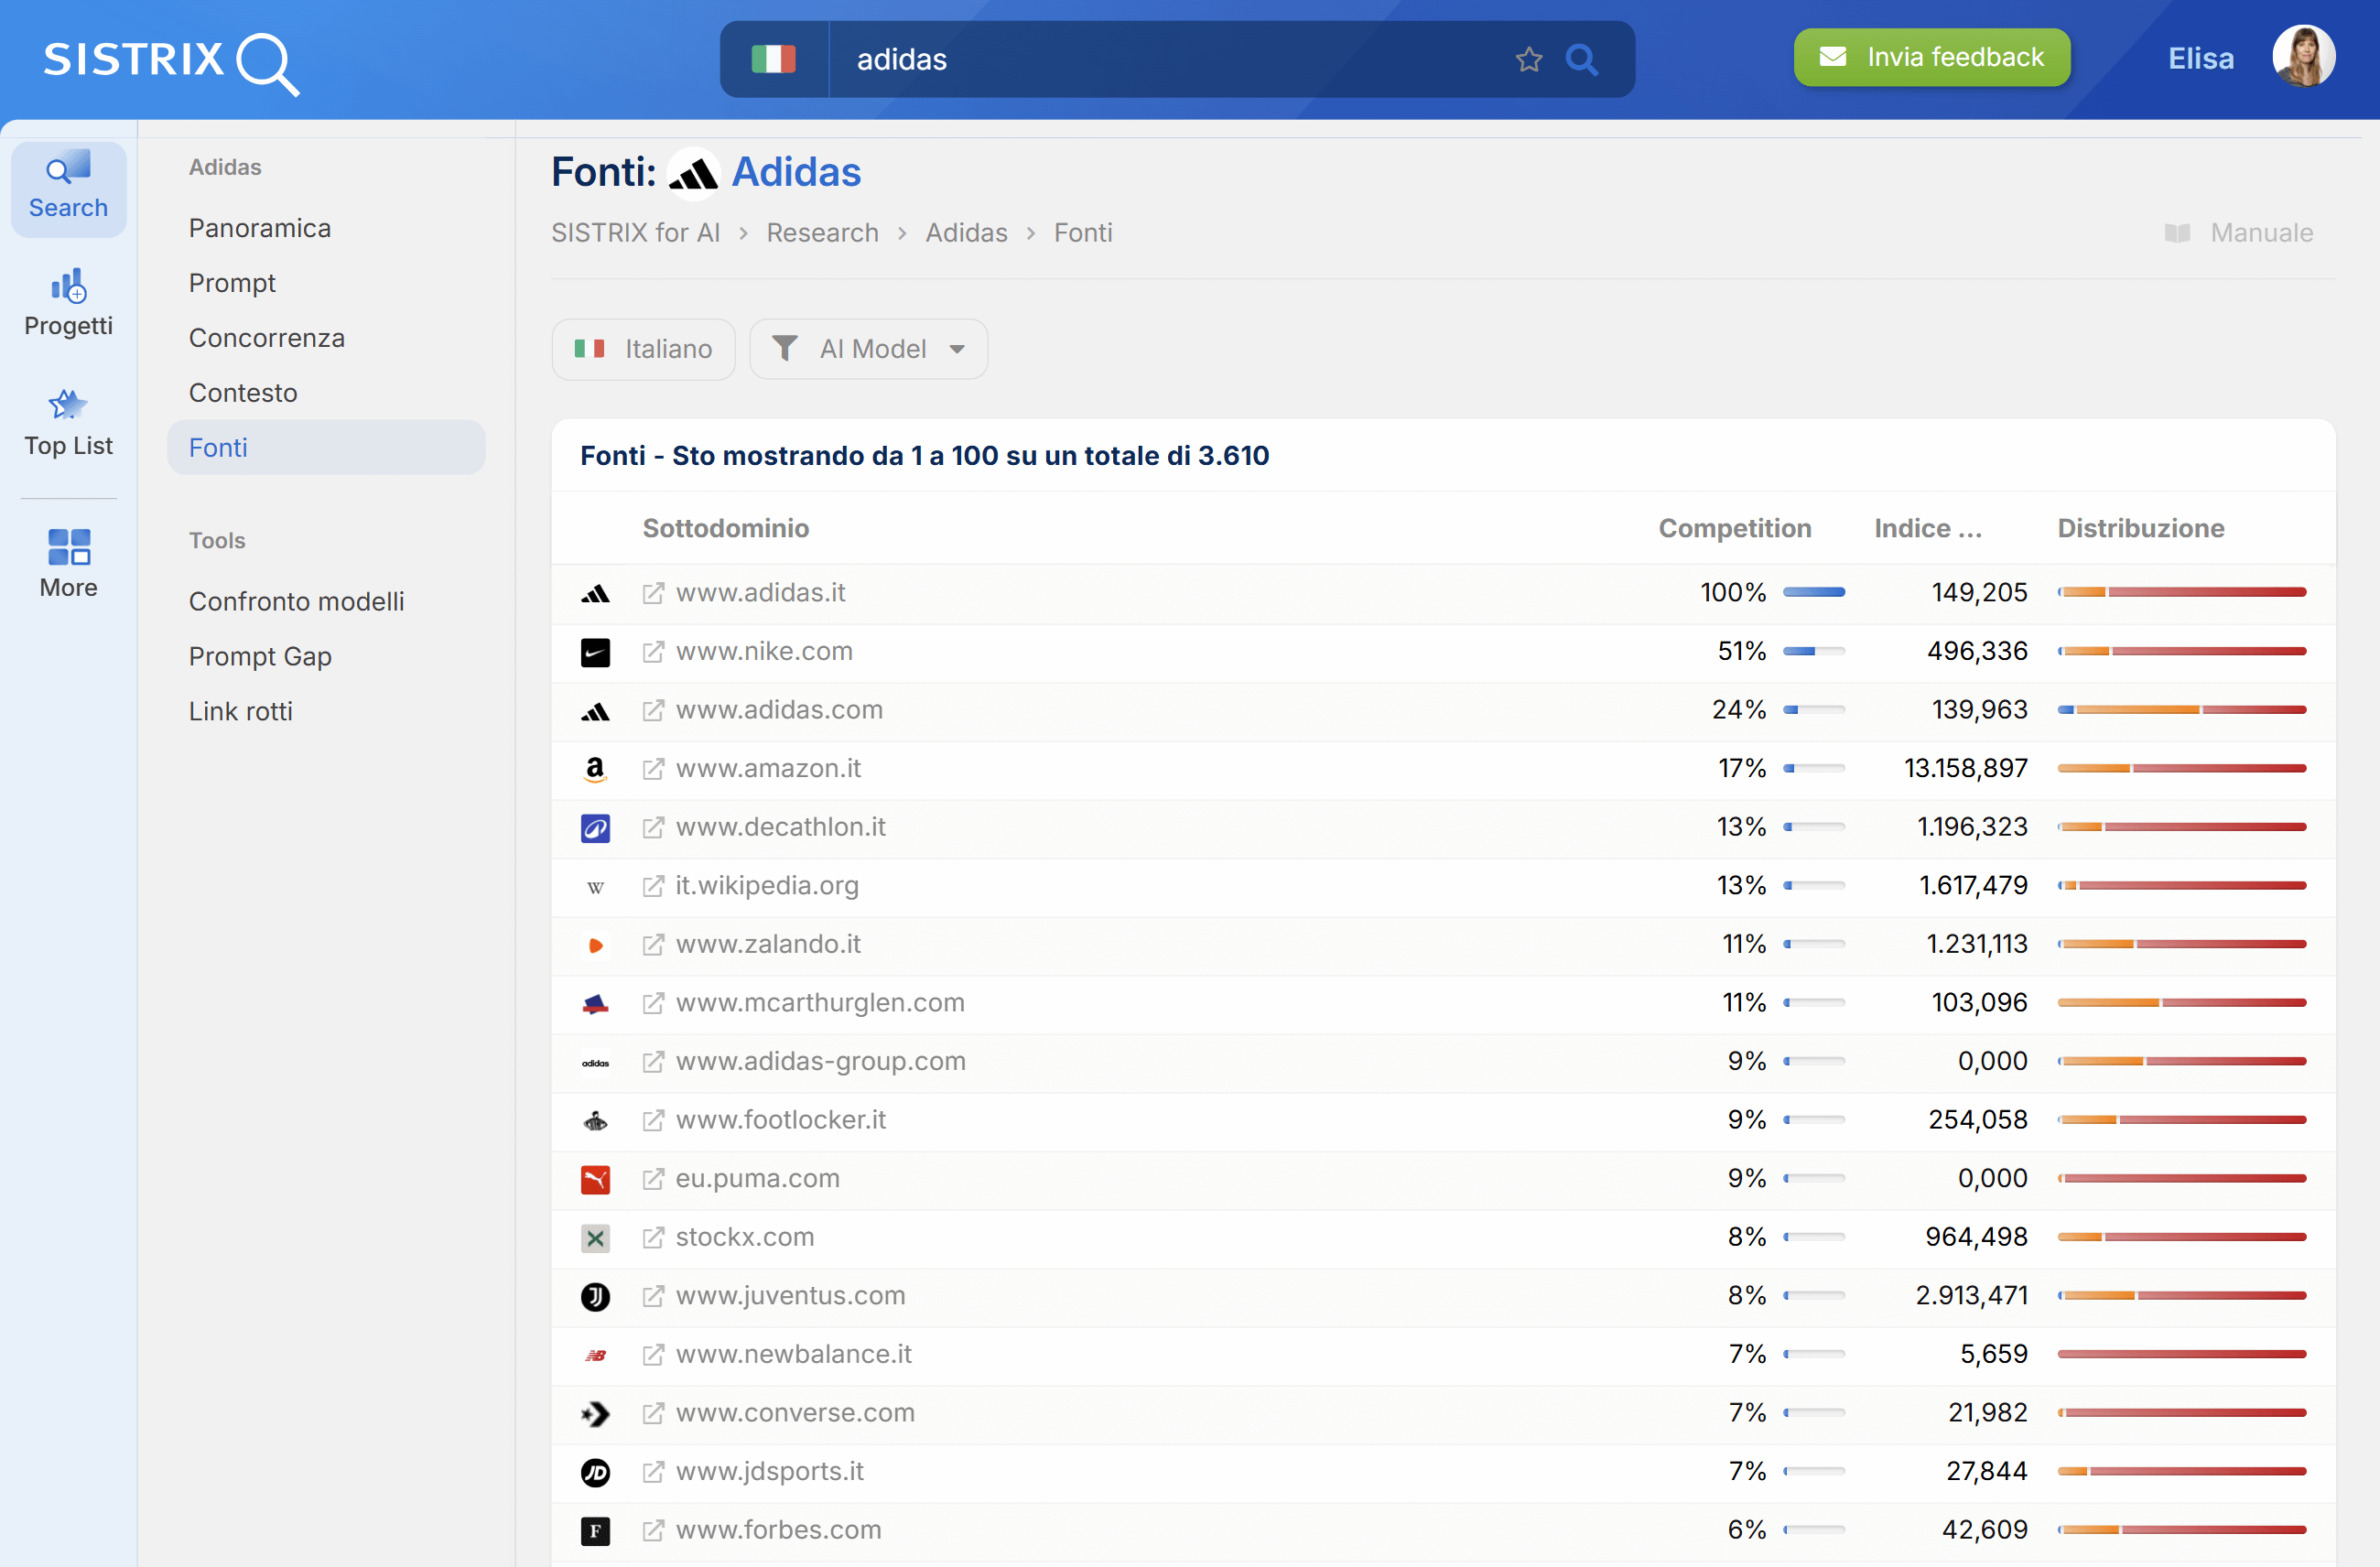Toggle the Italiano language filter
This screenshot has height=1567, width=2380.
point(643,348)
